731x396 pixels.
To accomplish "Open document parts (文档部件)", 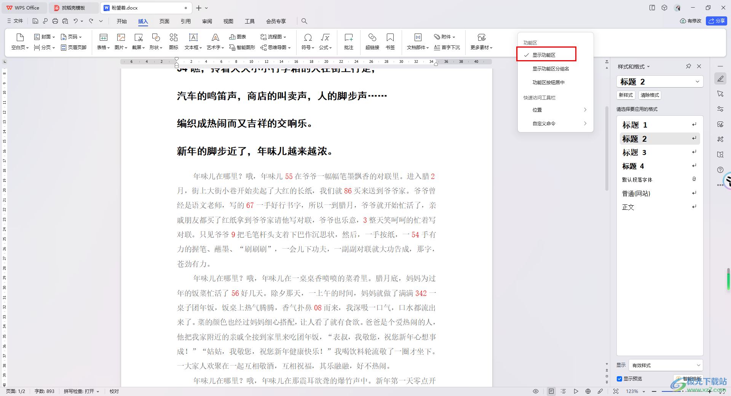I will tap(418, 42).
